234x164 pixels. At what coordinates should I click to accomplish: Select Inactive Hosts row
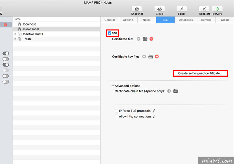point(56,34)
